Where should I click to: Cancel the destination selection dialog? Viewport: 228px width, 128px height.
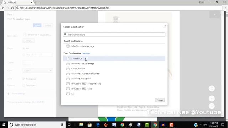(160, 100)
